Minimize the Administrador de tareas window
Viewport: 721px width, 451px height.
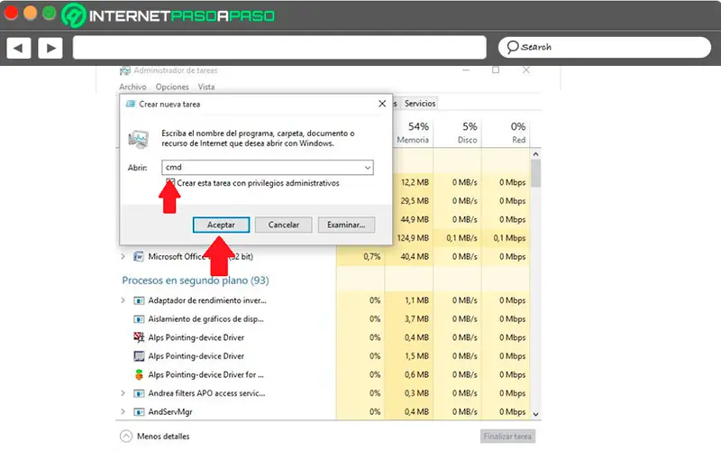click(x=466, y=70)
